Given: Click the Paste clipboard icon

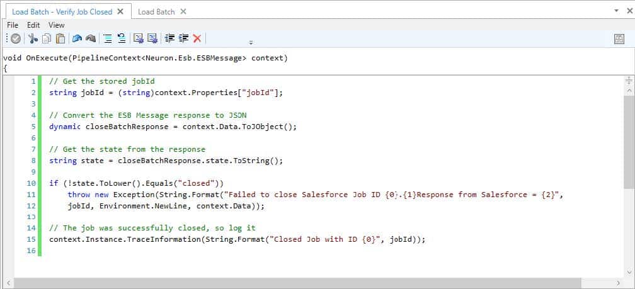Looking at the screenshot, I should click(x=60, y=38).
